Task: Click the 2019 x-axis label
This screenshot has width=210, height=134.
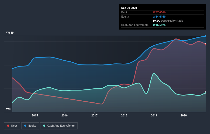Action: 154,115
